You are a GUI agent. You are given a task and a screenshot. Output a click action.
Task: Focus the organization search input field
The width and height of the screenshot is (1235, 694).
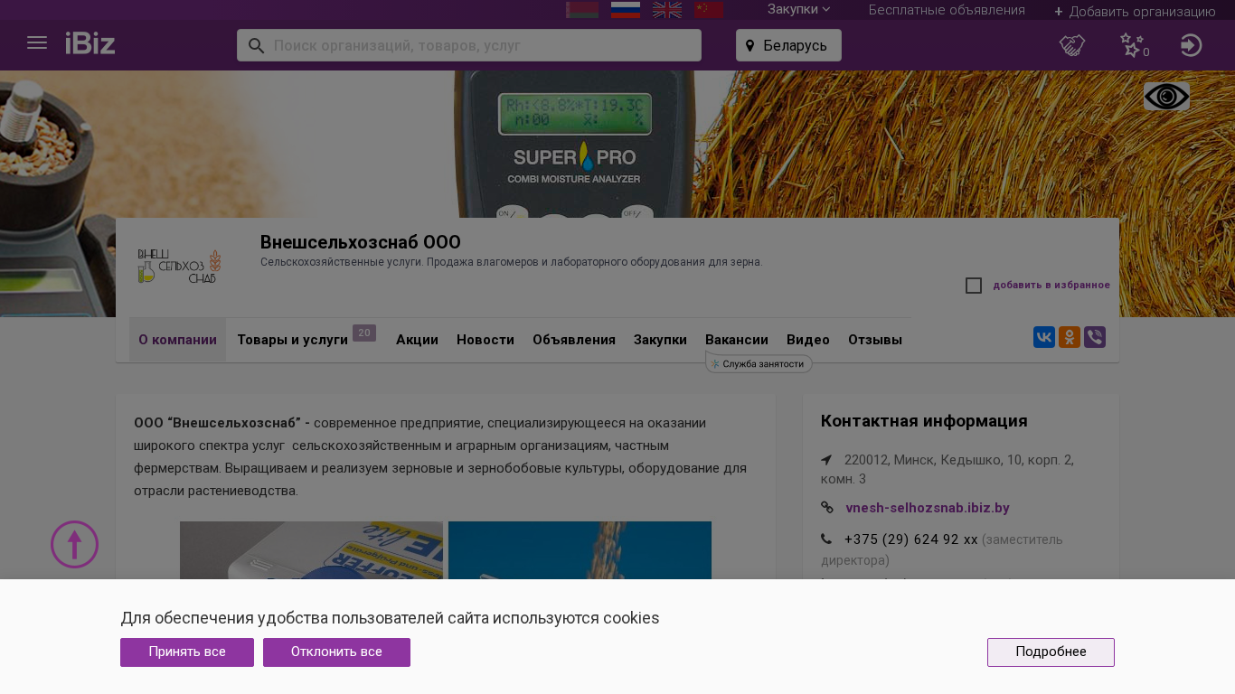tap(469, 45)
